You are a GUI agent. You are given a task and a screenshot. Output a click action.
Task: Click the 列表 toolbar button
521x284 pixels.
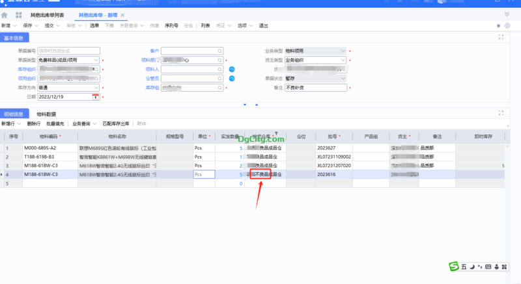tap(205, 26)
